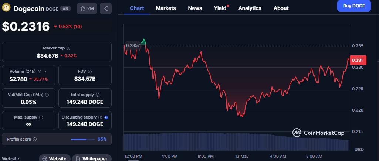Click the Profile score progress bar
The width and height of the screenshot is (379, 161).
(x=83, y=139)
